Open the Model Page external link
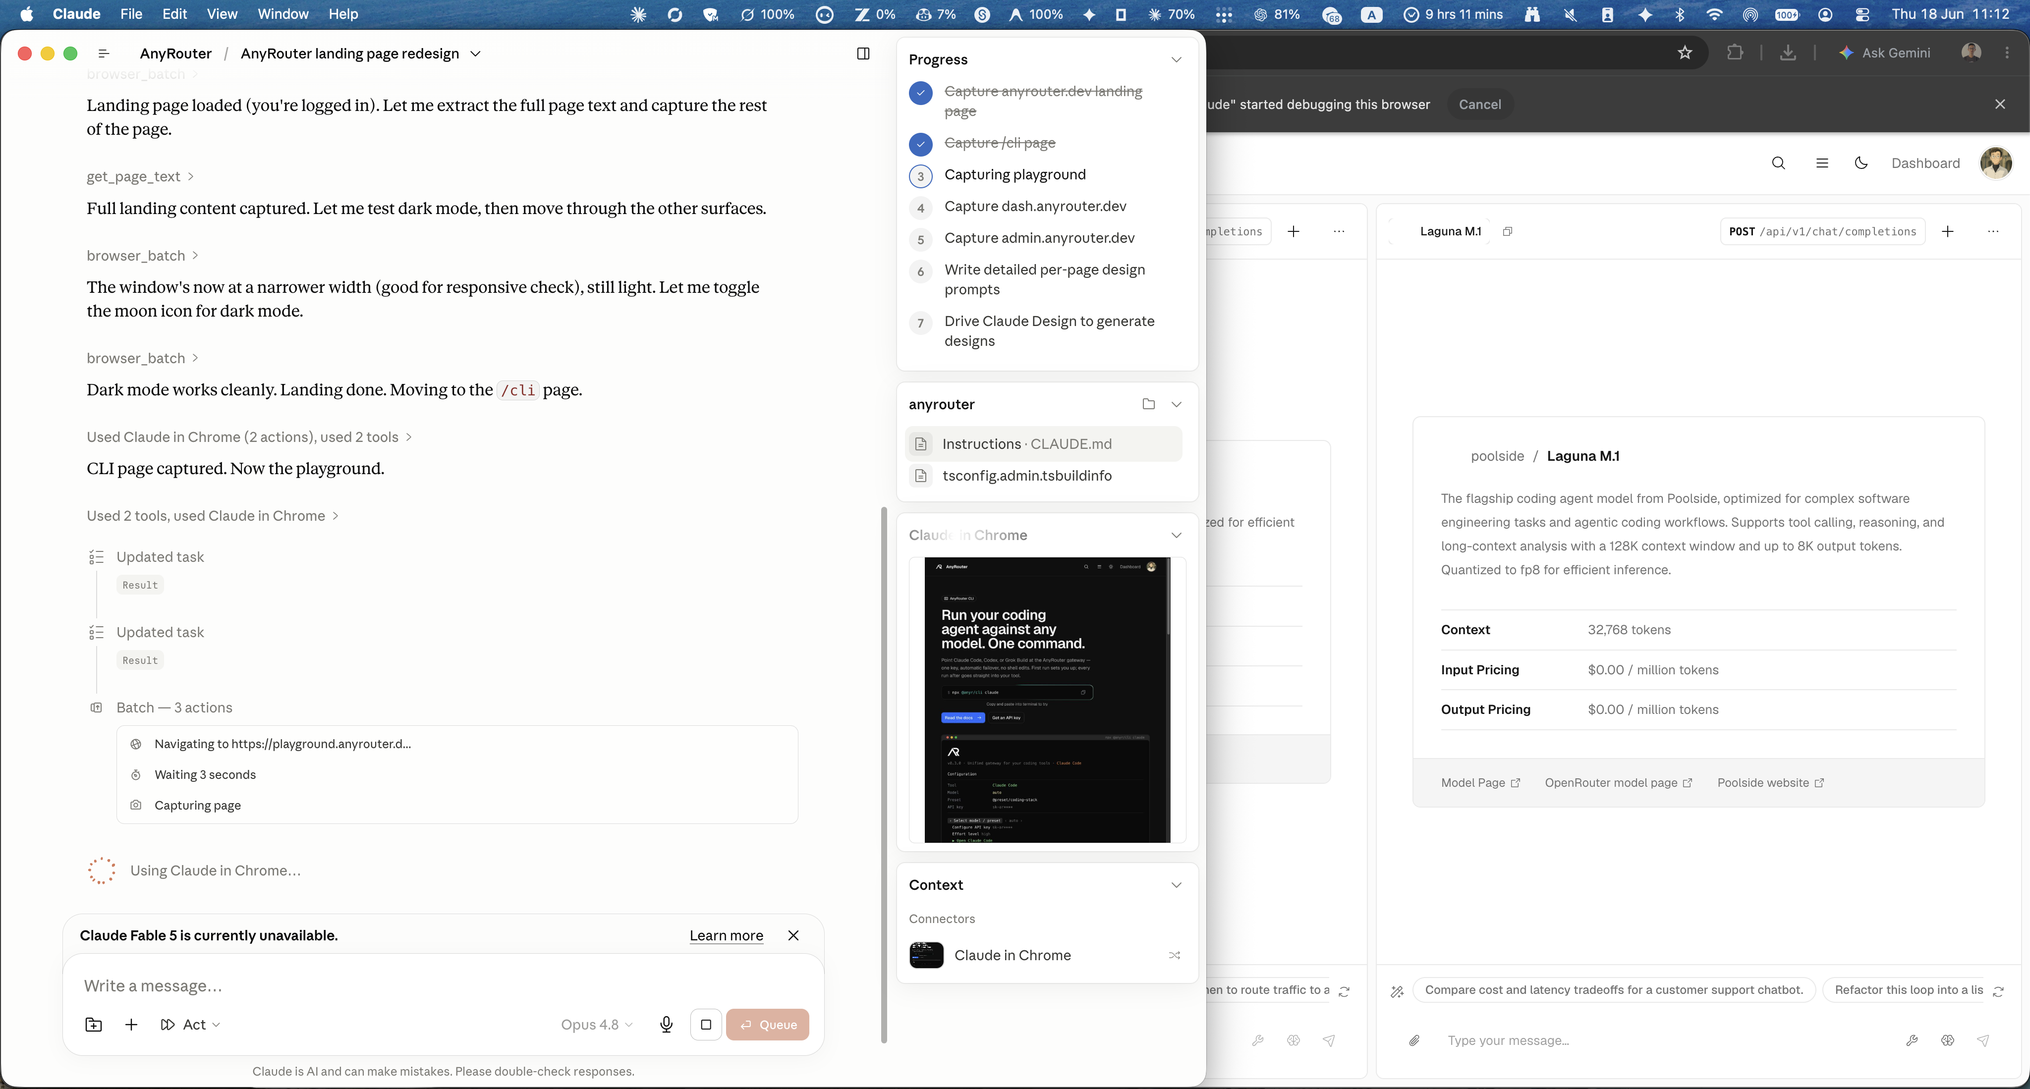The width and height of the screenshot is (2030, 1089). click(1481, 782)
